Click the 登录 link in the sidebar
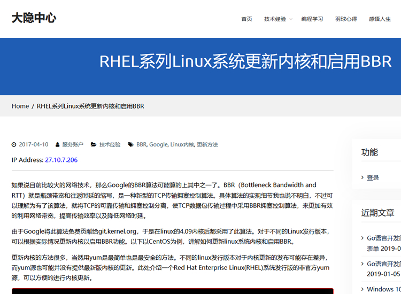 click(x=373, y=177)
